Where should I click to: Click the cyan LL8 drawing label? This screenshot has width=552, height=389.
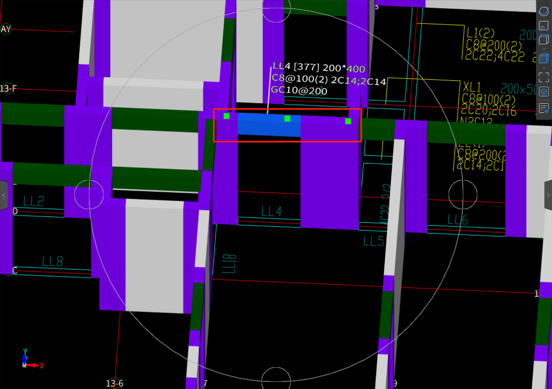coord(52,261)
